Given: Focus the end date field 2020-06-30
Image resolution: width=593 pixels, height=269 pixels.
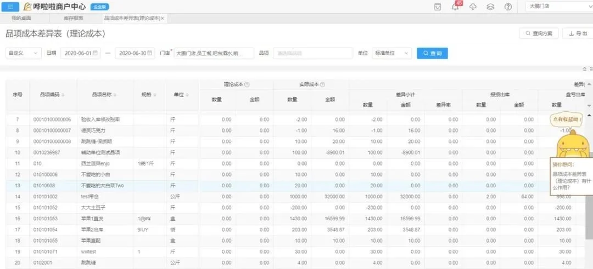Looking at the screenshot, I should tap(135, 53).
